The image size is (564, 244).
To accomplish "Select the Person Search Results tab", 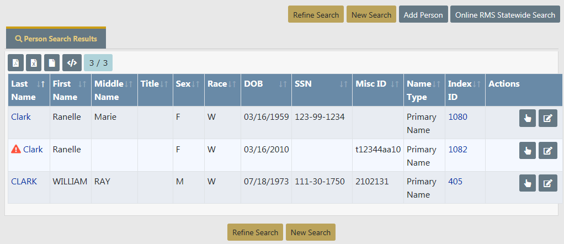I will click(x=56, y=39).
